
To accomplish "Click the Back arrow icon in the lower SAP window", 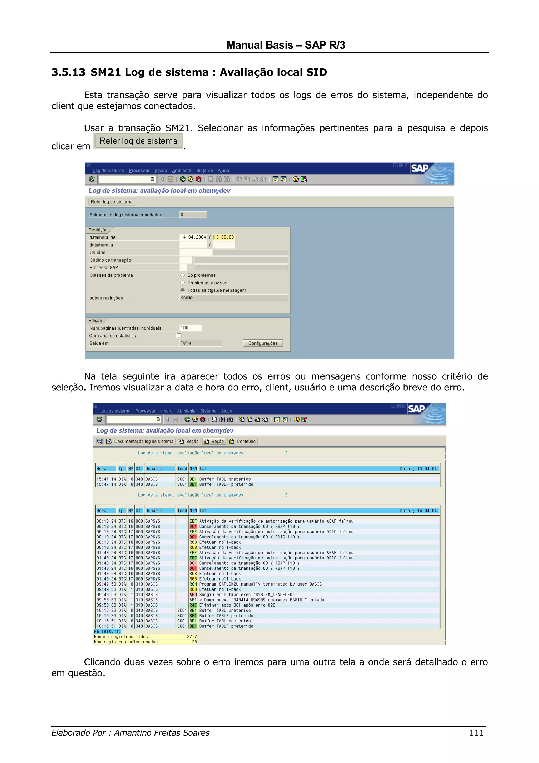I will pyautogui.click(x=187, y=419).
